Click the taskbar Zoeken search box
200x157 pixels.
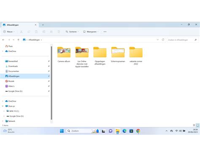click(x=83, y=131)
